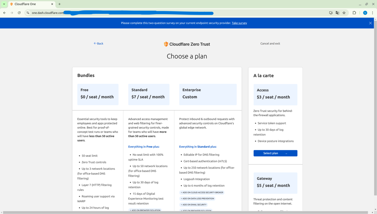Expand Add on Email Security
Image resolution: width=377 pixels, height=214 pixels.
click(194, 205)
